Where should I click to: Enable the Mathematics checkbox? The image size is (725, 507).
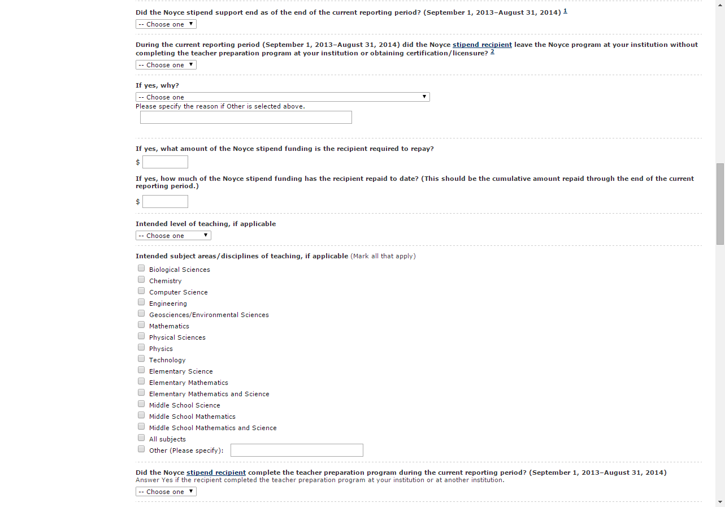pyautogui.click(x=141, y=325)
